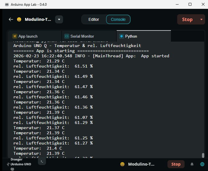
Task: Select the Python console tab
Action: pos(144,36)
